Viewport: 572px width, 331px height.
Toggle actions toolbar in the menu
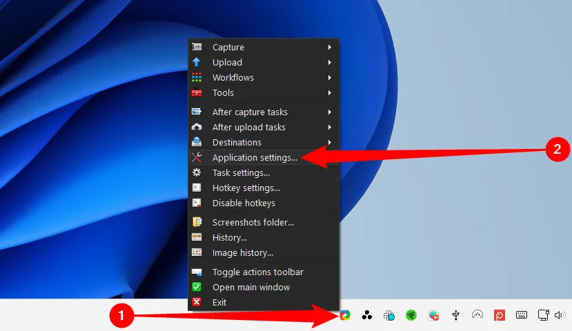257,272
